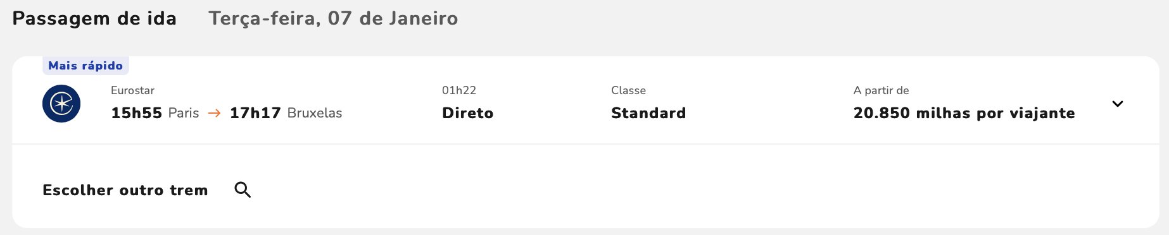Click the 01h22 duration text

coord(459,90)
